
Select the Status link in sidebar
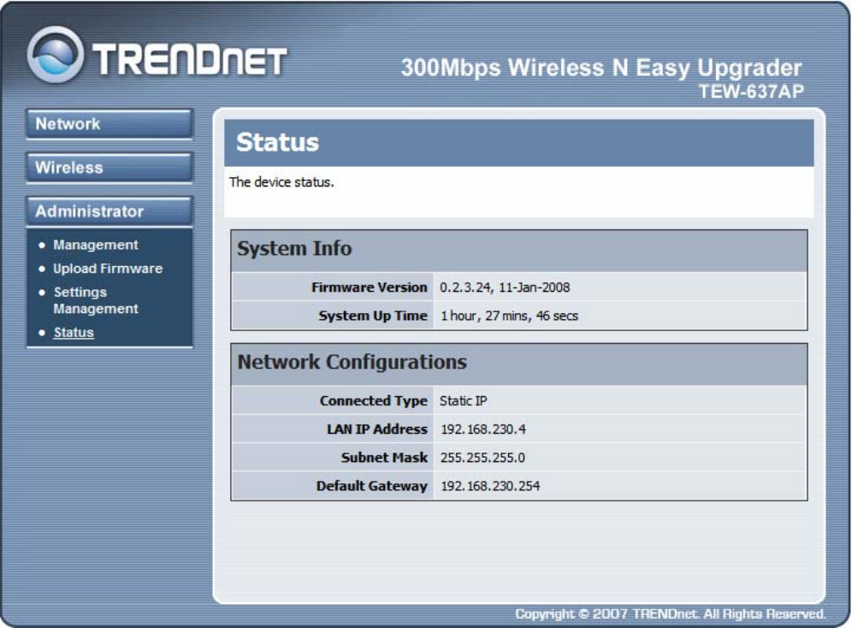pos(74,333)
